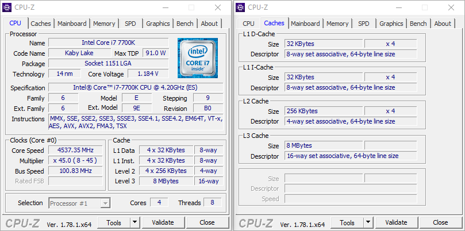Click the empty Rated FSB field
This screenshot has width=465, height=231.
75,181
